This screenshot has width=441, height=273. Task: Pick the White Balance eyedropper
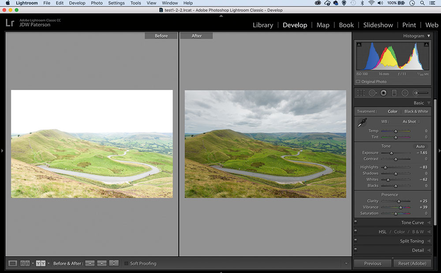pos(363,121)
